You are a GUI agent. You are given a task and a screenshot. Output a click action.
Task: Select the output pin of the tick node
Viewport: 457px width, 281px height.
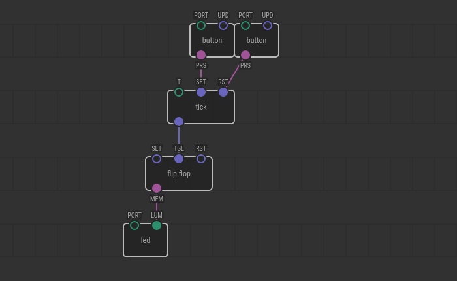[179, 122]
